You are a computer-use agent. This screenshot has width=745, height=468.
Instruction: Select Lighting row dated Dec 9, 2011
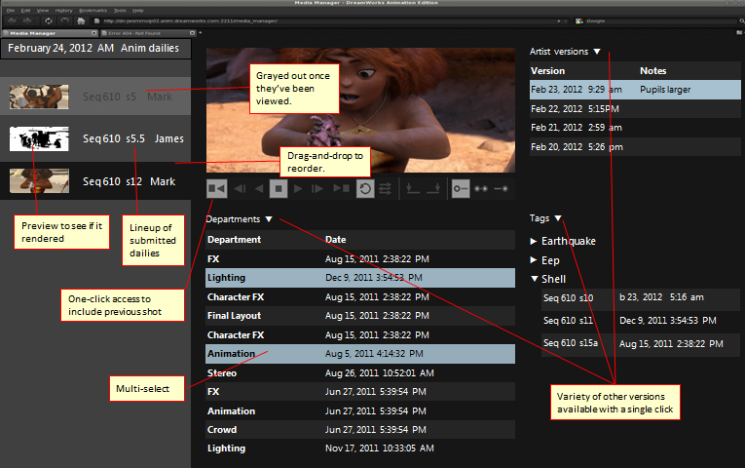[360, 278]
